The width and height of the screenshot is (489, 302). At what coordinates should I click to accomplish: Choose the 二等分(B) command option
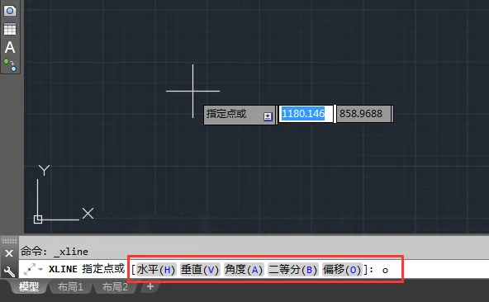(293, 269)
